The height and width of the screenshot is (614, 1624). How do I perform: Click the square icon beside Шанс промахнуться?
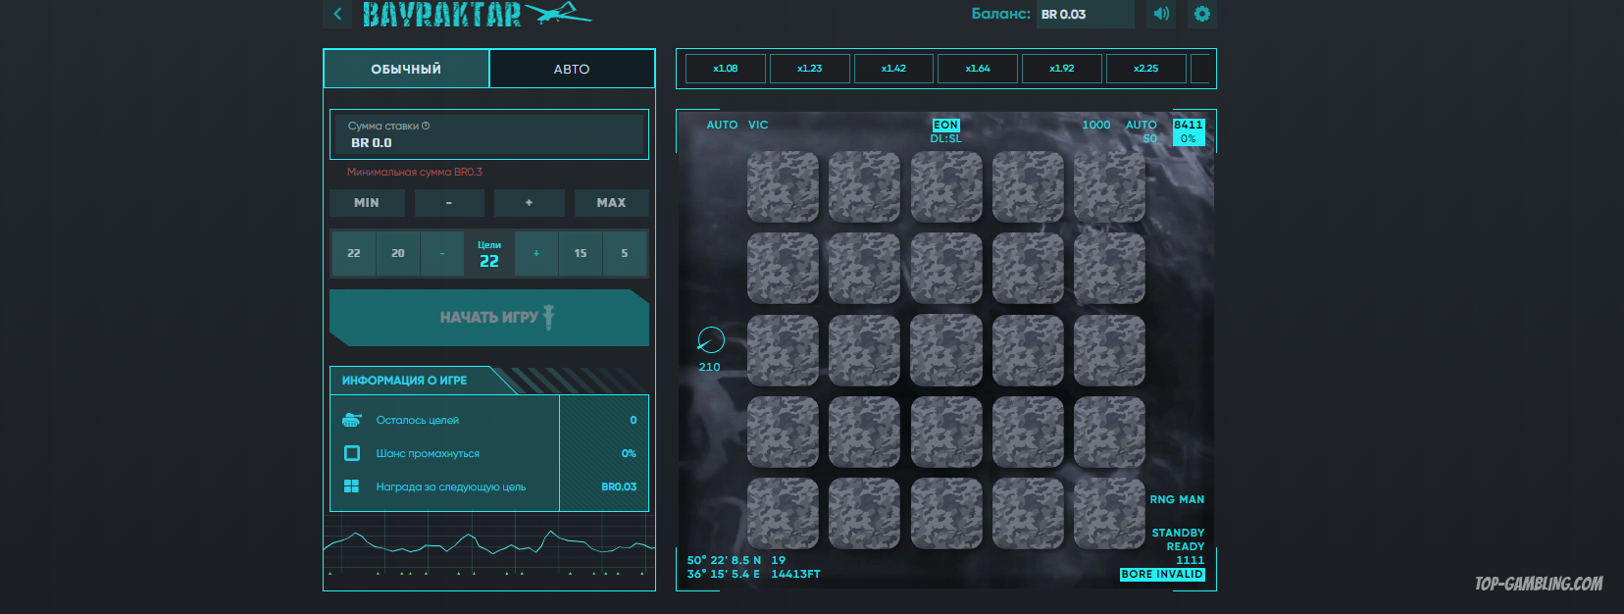[352, 453]
